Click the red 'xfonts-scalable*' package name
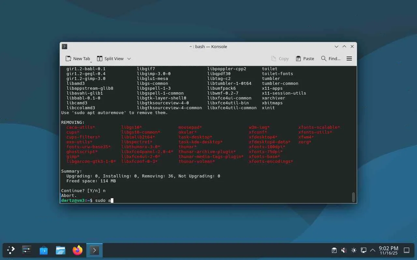Viewport: 417px width, 260px height. [x=319, y=127]
